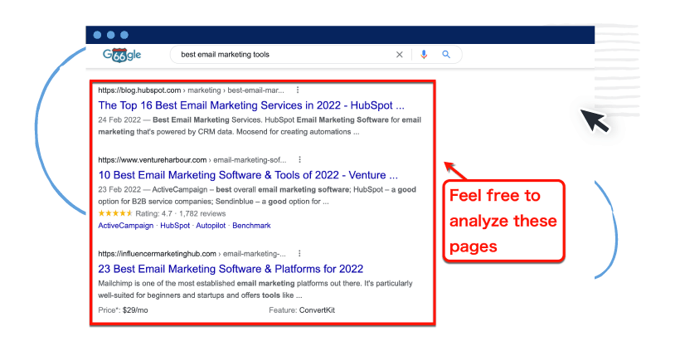Open three-dot menu beside Influencer Marketing Hub URL
The width and height of the screenshot is (680, 356).
coord(299,253)
